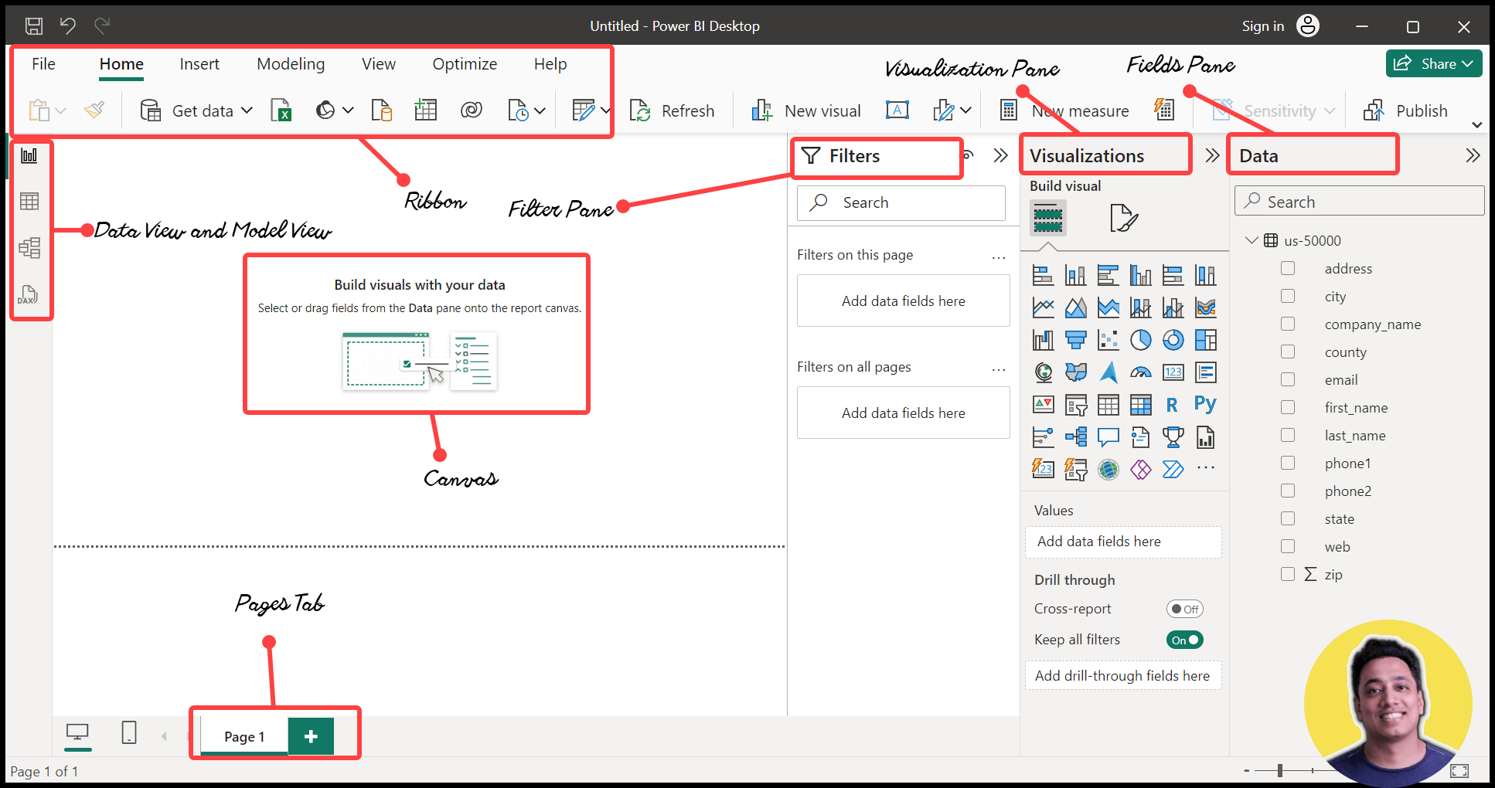
Task: Select the Line chart visual
Action: point(1044,307)
